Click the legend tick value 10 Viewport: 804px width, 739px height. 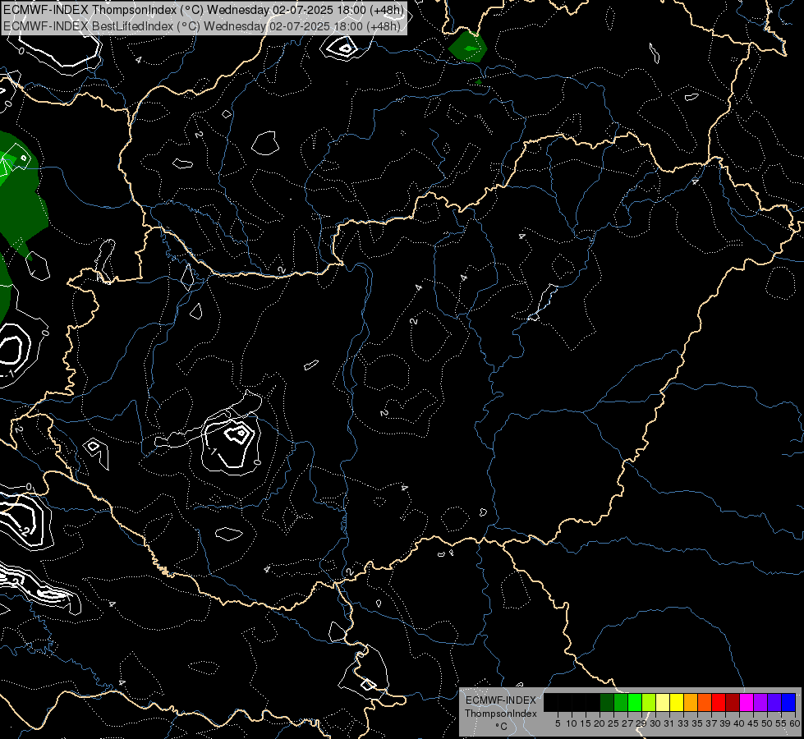[x=572, y=723]
